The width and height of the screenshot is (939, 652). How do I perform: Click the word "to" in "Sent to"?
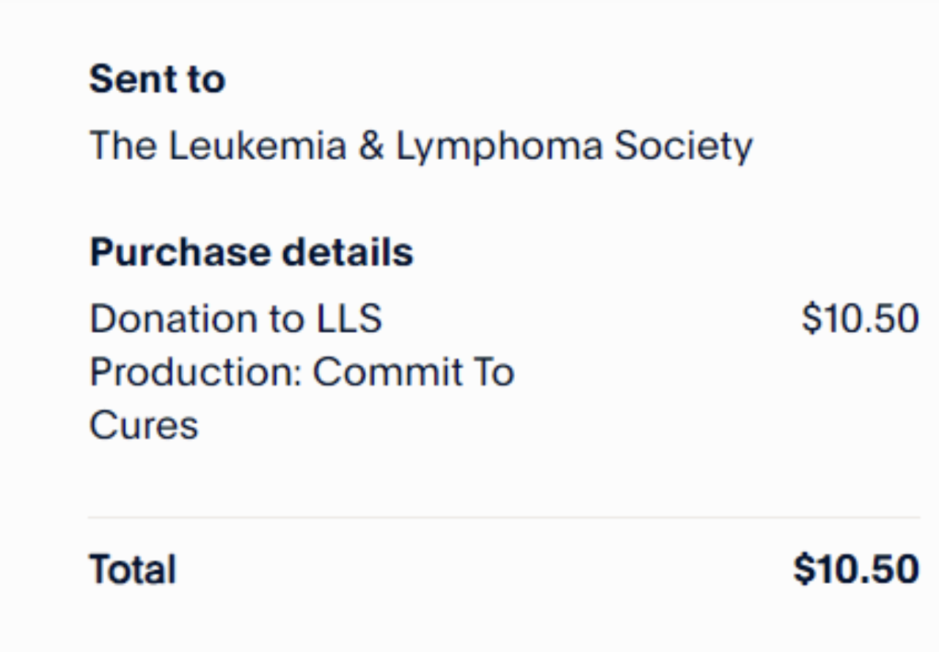[205, 79]
